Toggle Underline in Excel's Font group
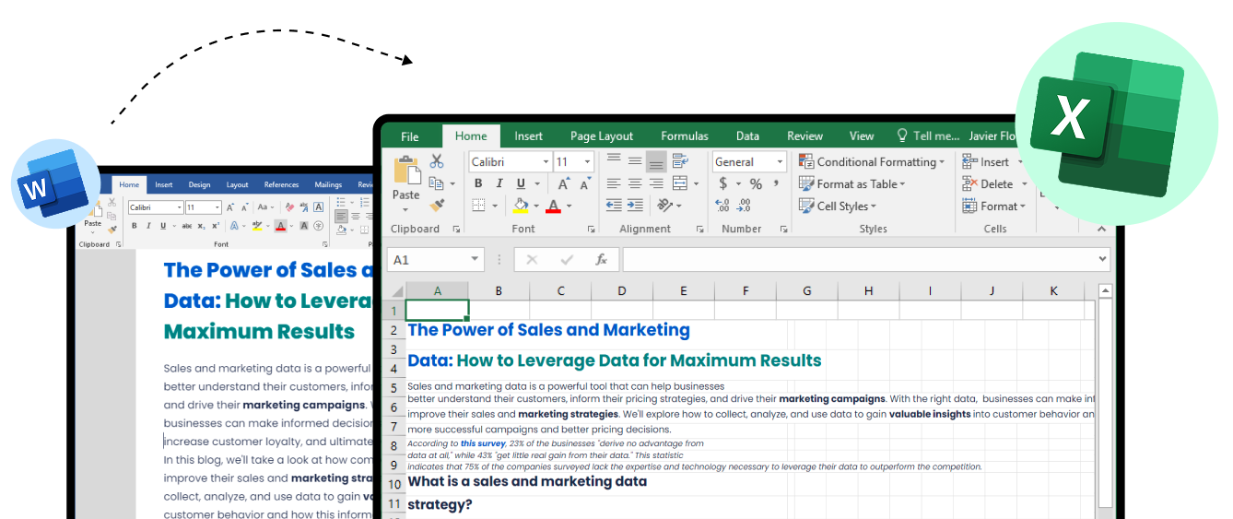Image resolution: width=1233 pixels, height=519 pixels. click(x=522, y=183)
